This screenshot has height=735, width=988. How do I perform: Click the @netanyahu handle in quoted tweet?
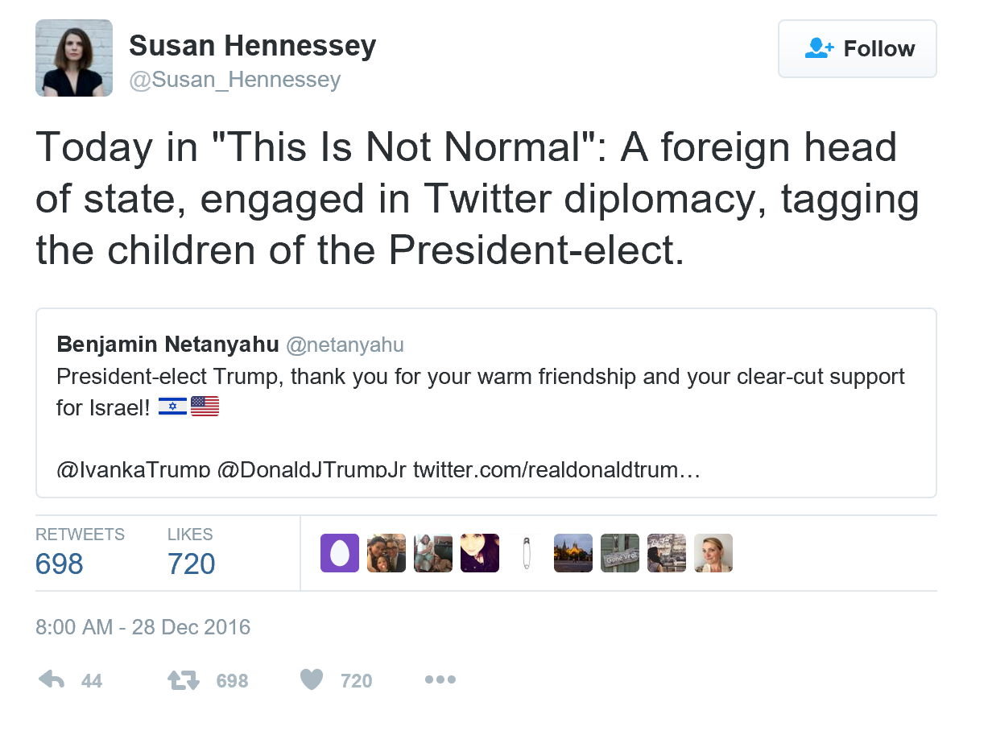click(345, 345)
